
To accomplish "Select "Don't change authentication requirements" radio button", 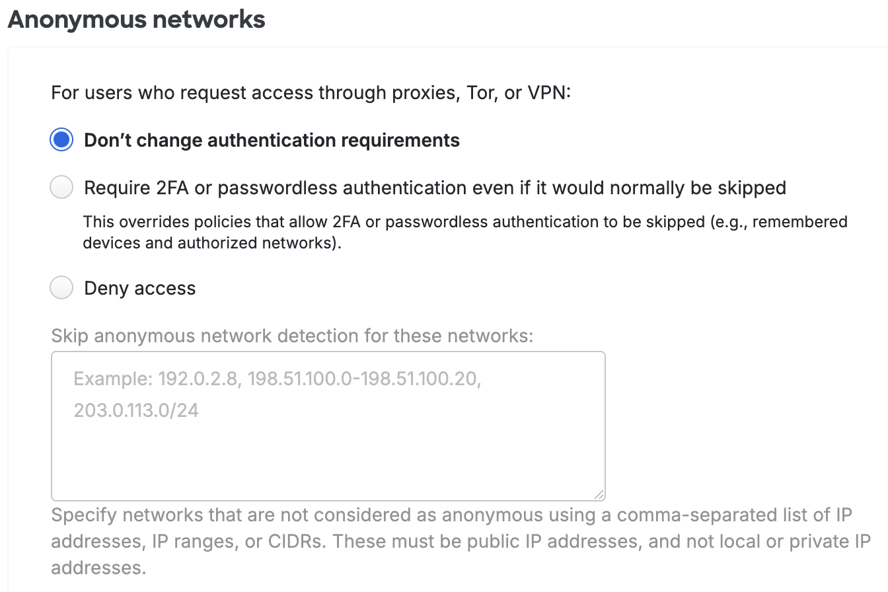I will click(61, 139).
